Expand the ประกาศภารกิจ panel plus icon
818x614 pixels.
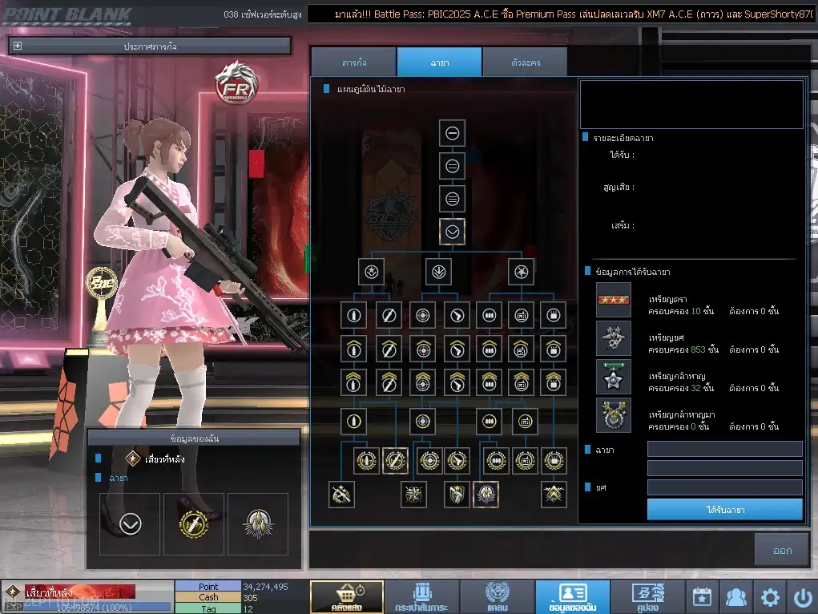pos(17,46)
